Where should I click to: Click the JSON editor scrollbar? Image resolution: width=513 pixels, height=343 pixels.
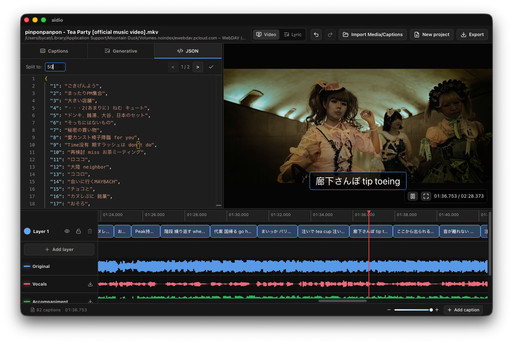[x=219, y=142]
